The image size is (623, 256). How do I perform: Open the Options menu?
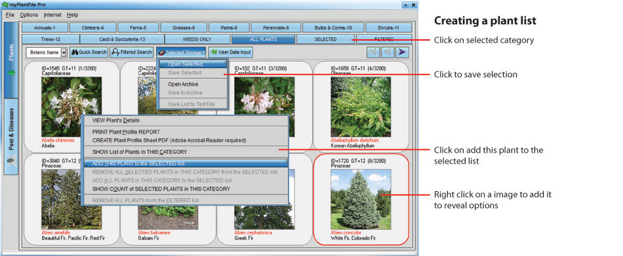[29, 14]
